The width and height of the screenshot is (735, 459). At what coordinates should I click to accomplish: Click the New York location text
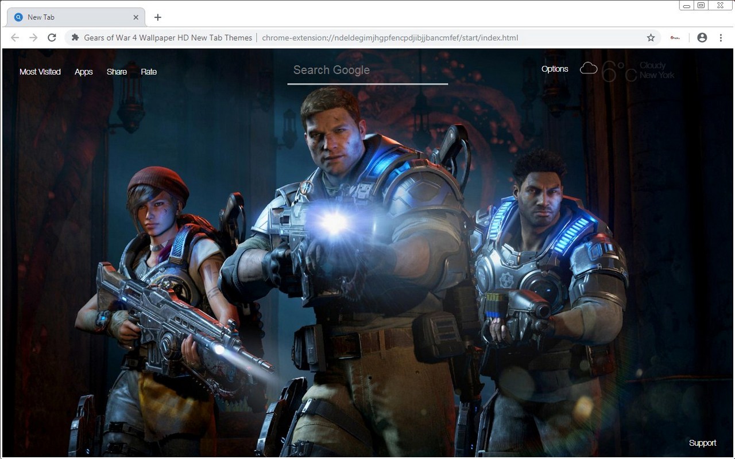(x=657, y=75)
